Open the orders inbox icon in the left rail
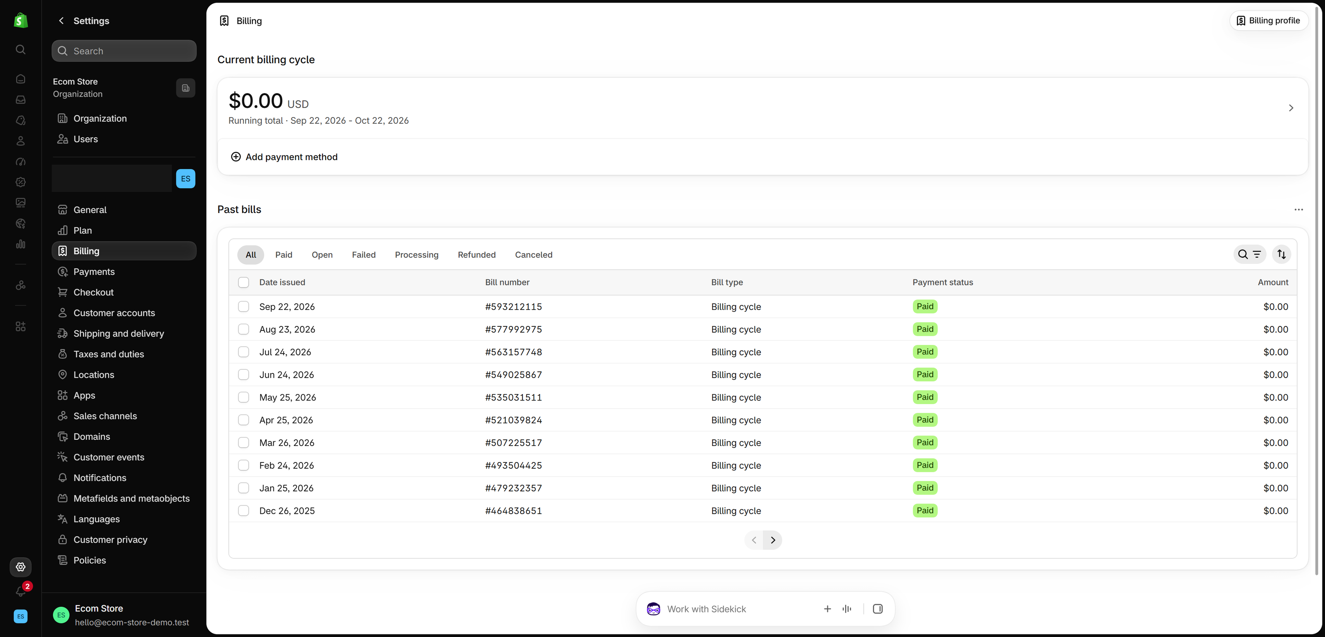The height and width of the screenshot is (637, 1325). (21, 100)
